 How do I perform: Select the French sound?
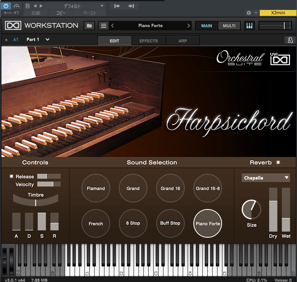(95, 223)
